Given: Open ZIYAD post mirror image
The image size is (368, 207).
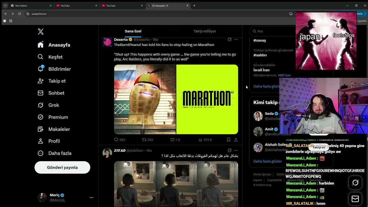Looking at the screenshot, I should (x=176, y=184).
